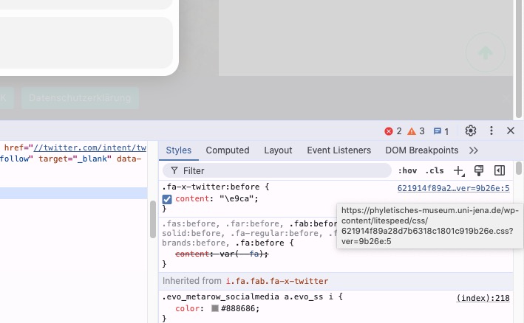
Task: Click the Datenschutzerklärung button on the page
Action: coord(80,98)
